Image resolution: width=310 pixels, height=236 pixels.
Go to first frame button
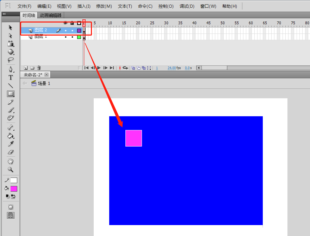[86, 68]
